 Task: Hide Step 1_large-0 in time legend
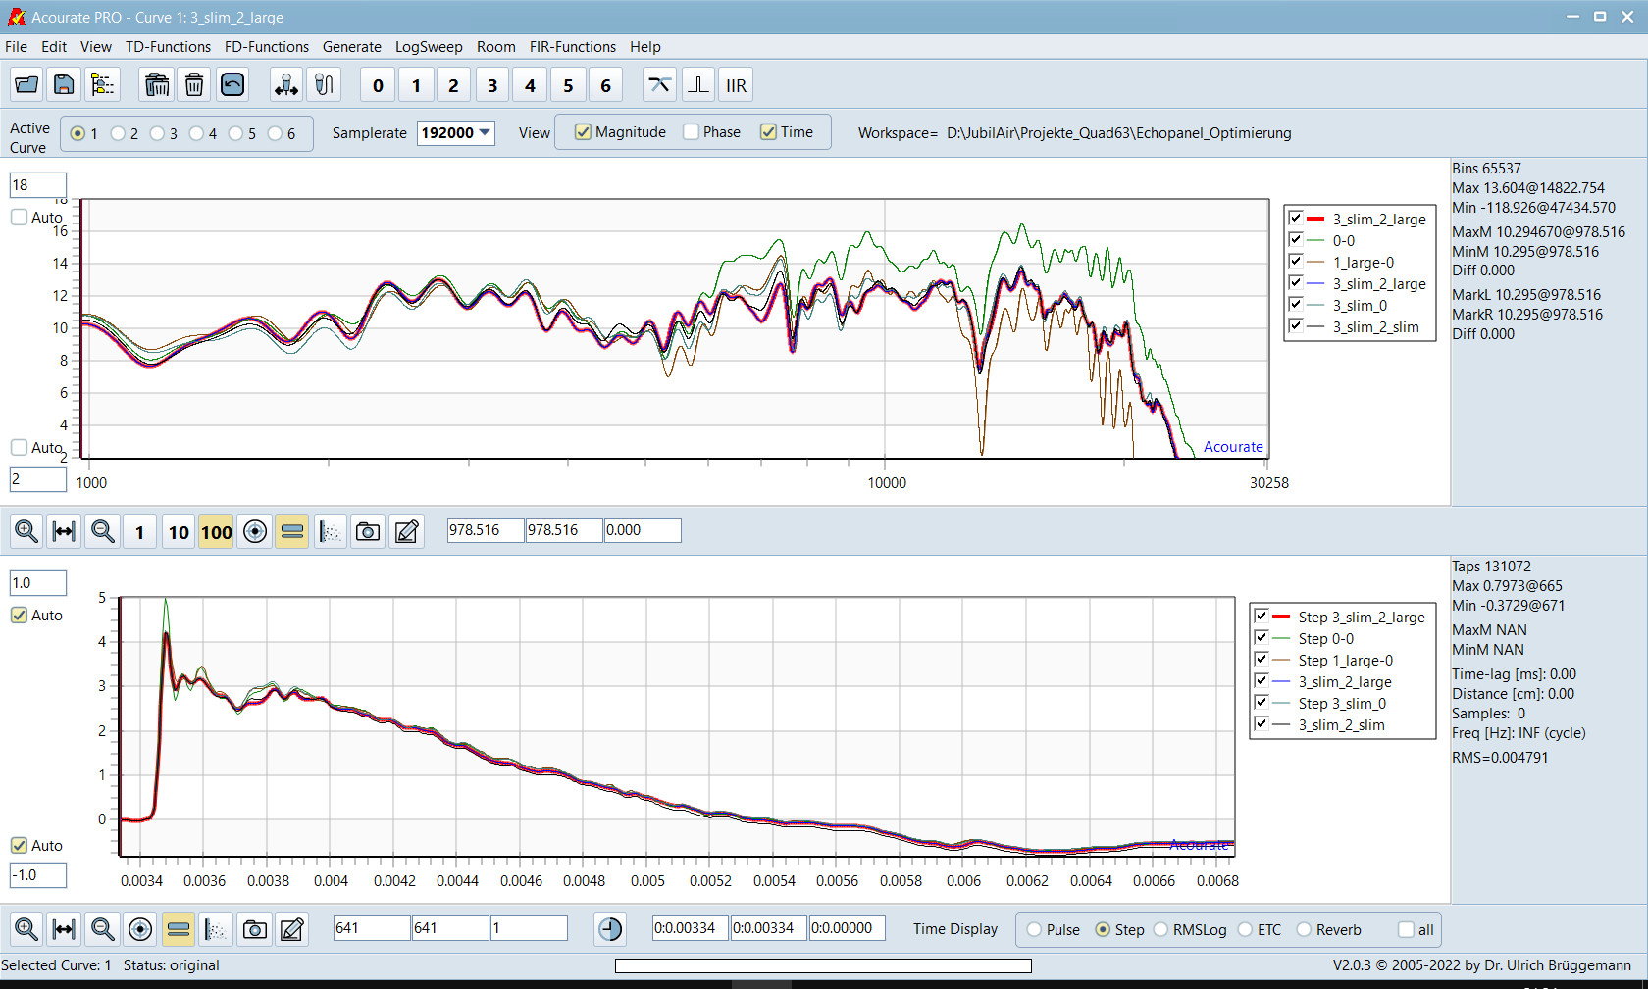coord(1262,660)
